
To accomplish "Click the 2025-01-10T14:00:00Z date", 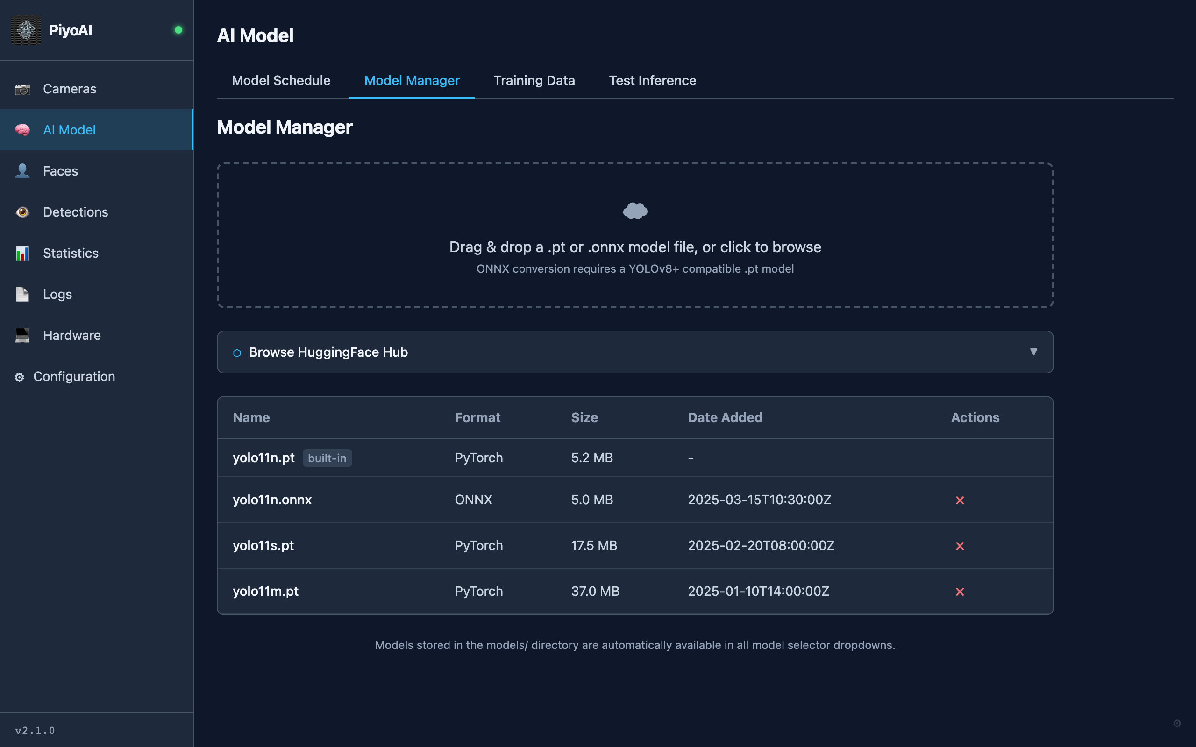I will 758,591.
